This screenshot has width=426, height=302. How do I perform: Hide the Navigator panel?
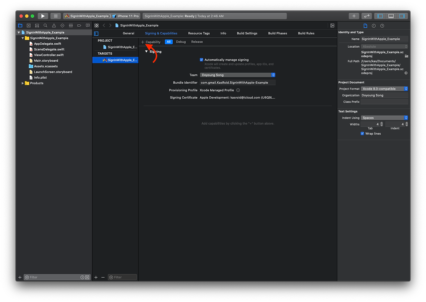380,16
